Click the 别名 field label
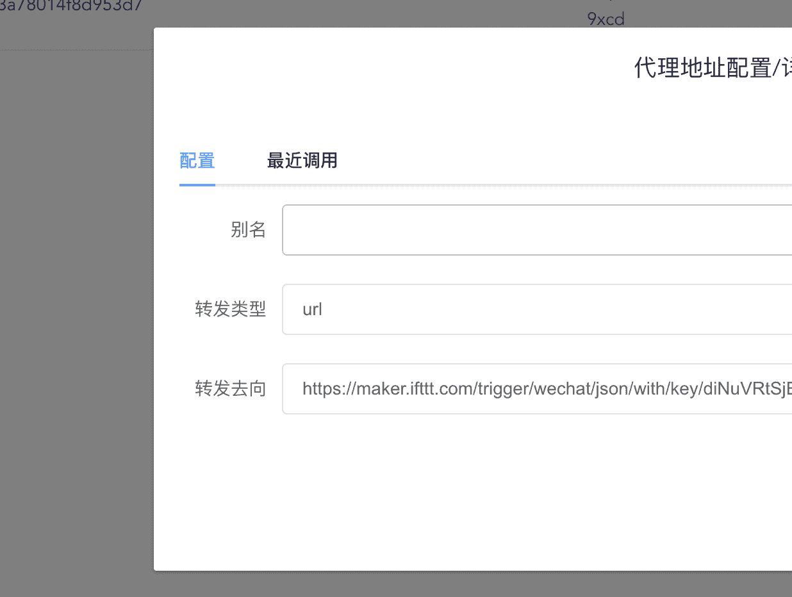Screen dimensions: 792x597 point(248,230)
